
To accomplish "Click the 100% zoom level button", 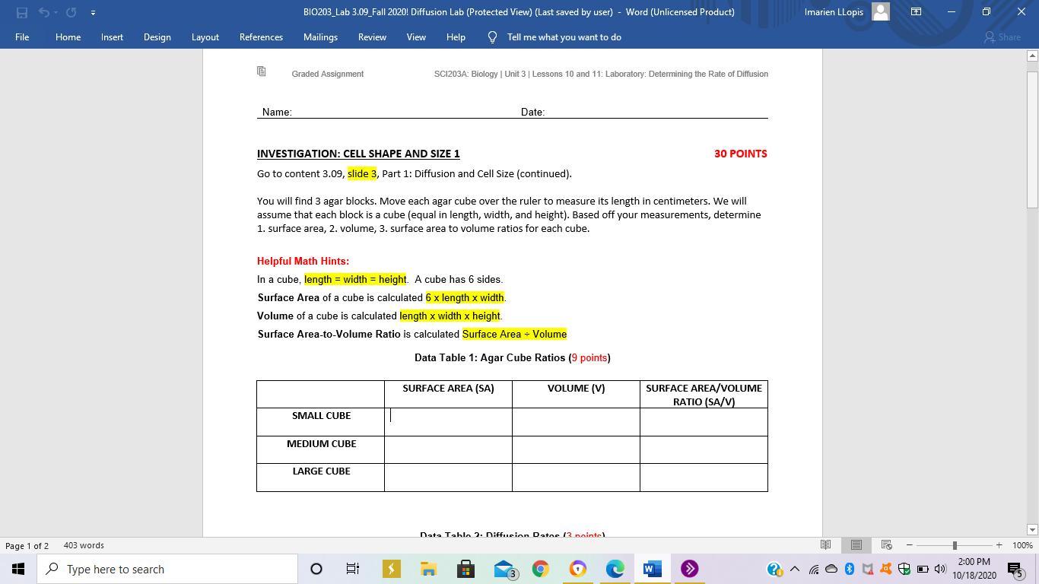I will point(1022,545).
